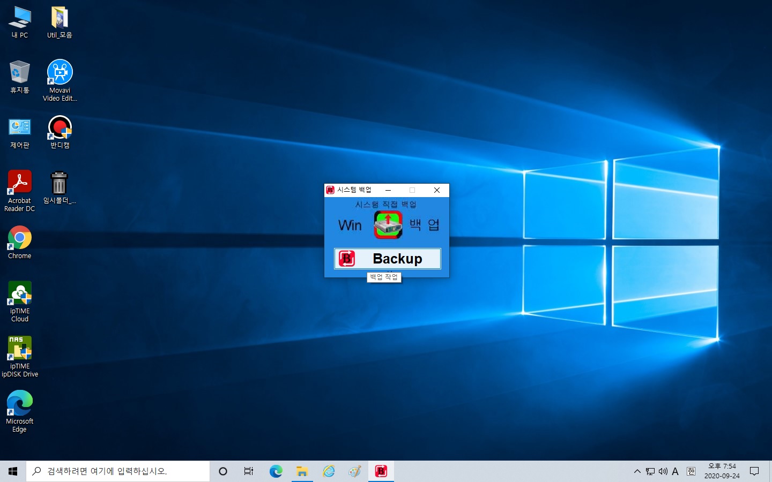Click the red backup app taskbar icon
This screenshot has height=482, width=772.
381,471
